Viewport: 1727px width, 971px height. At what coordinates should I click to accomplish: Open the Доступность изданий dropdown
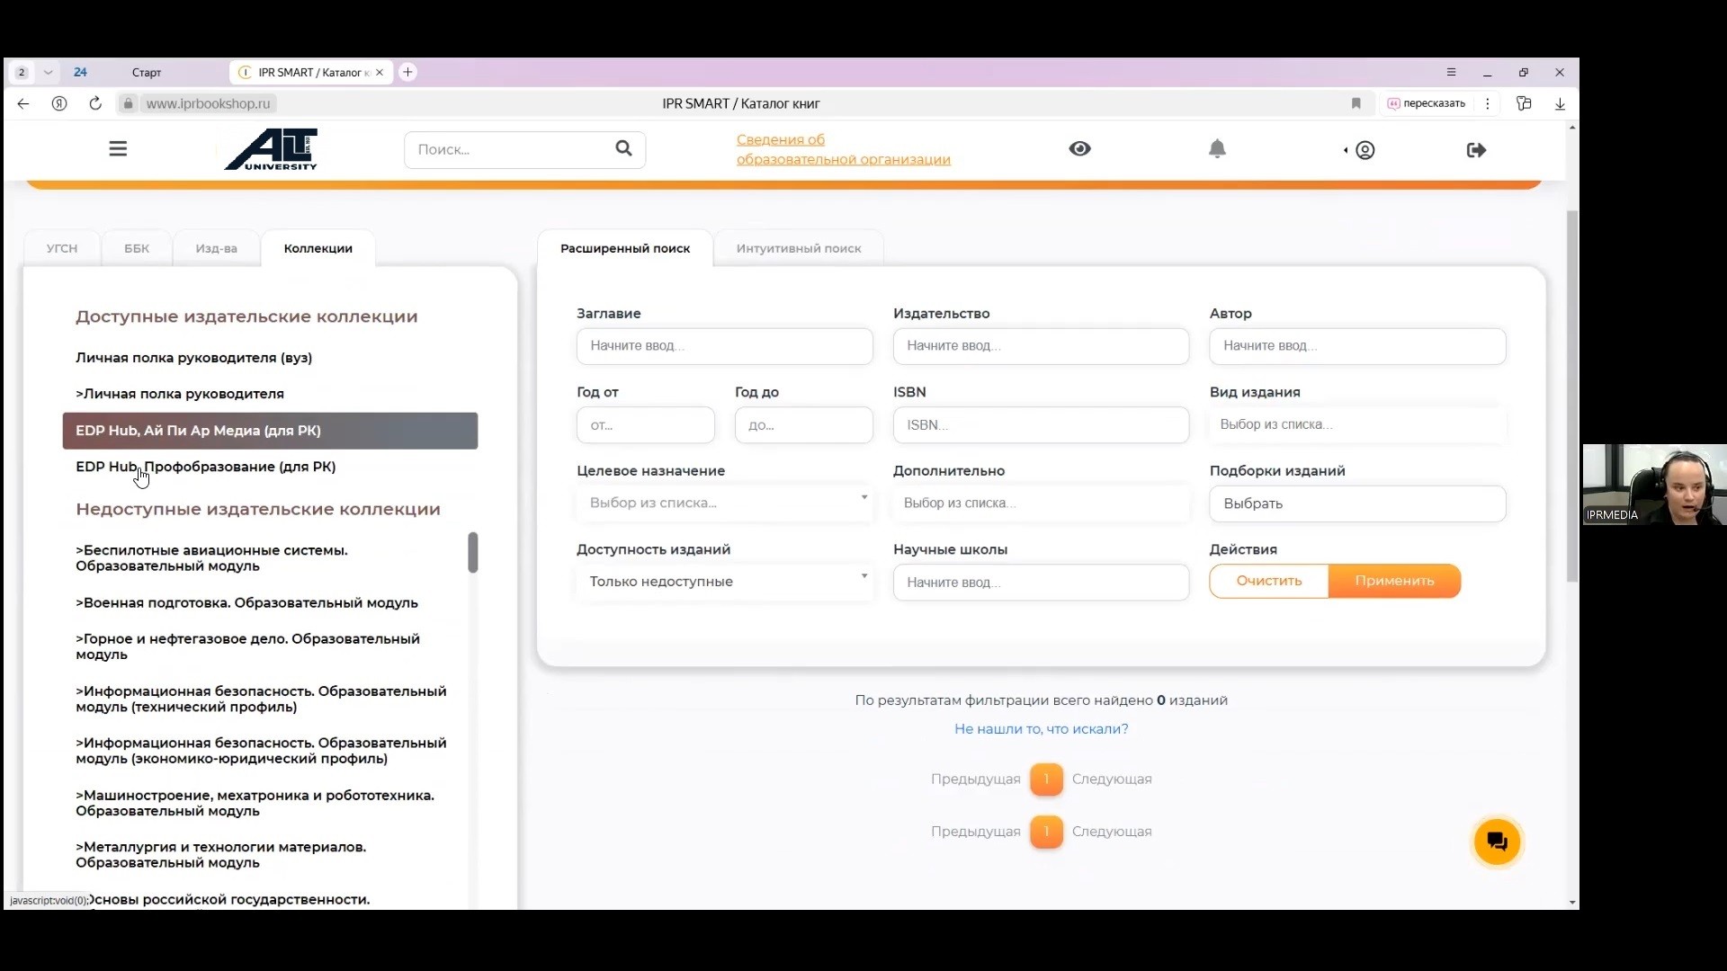[x=725, y=582]
